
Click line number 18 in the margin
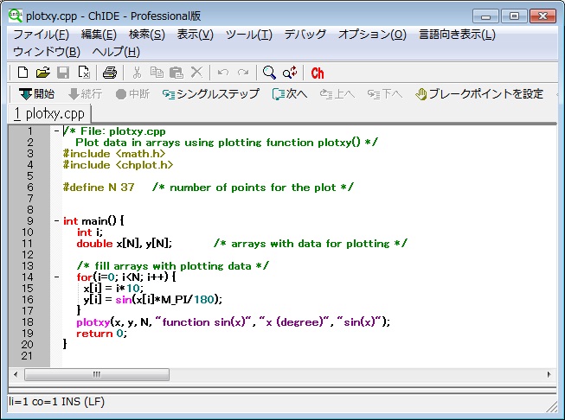pyautogui.click(x=28, y=321)
